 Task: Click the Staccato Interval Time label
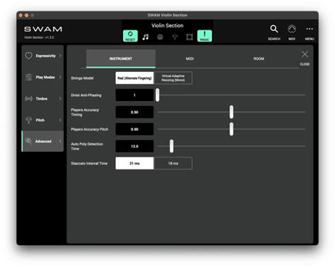(89, 163)
